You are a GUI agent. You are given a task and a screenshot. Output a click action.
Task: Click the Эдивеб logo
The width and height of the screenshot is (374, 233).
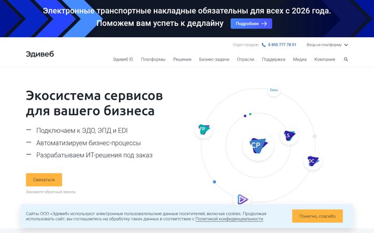(40, 54)
